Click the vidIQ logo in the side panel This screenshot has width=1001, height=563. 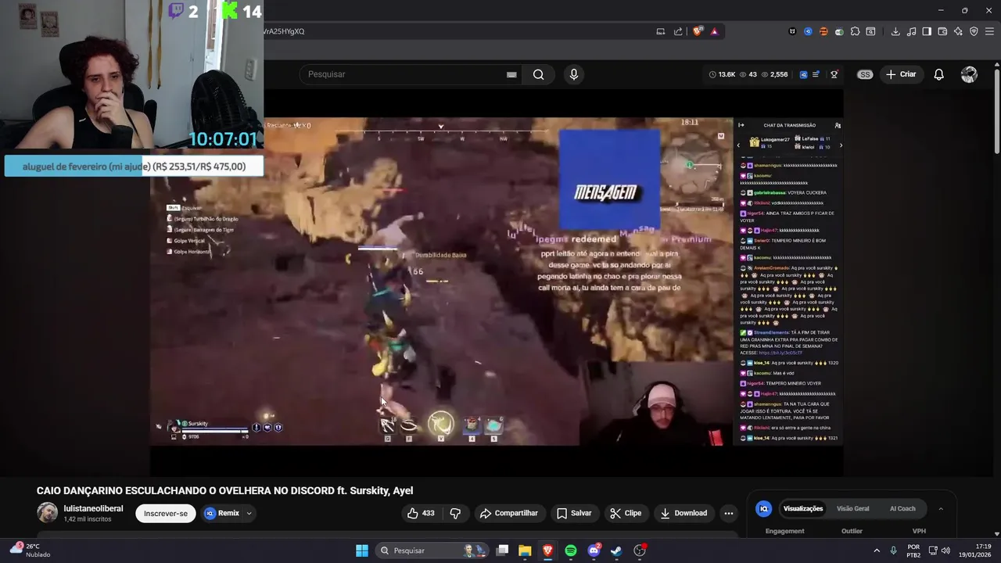[x=764, y=508]
